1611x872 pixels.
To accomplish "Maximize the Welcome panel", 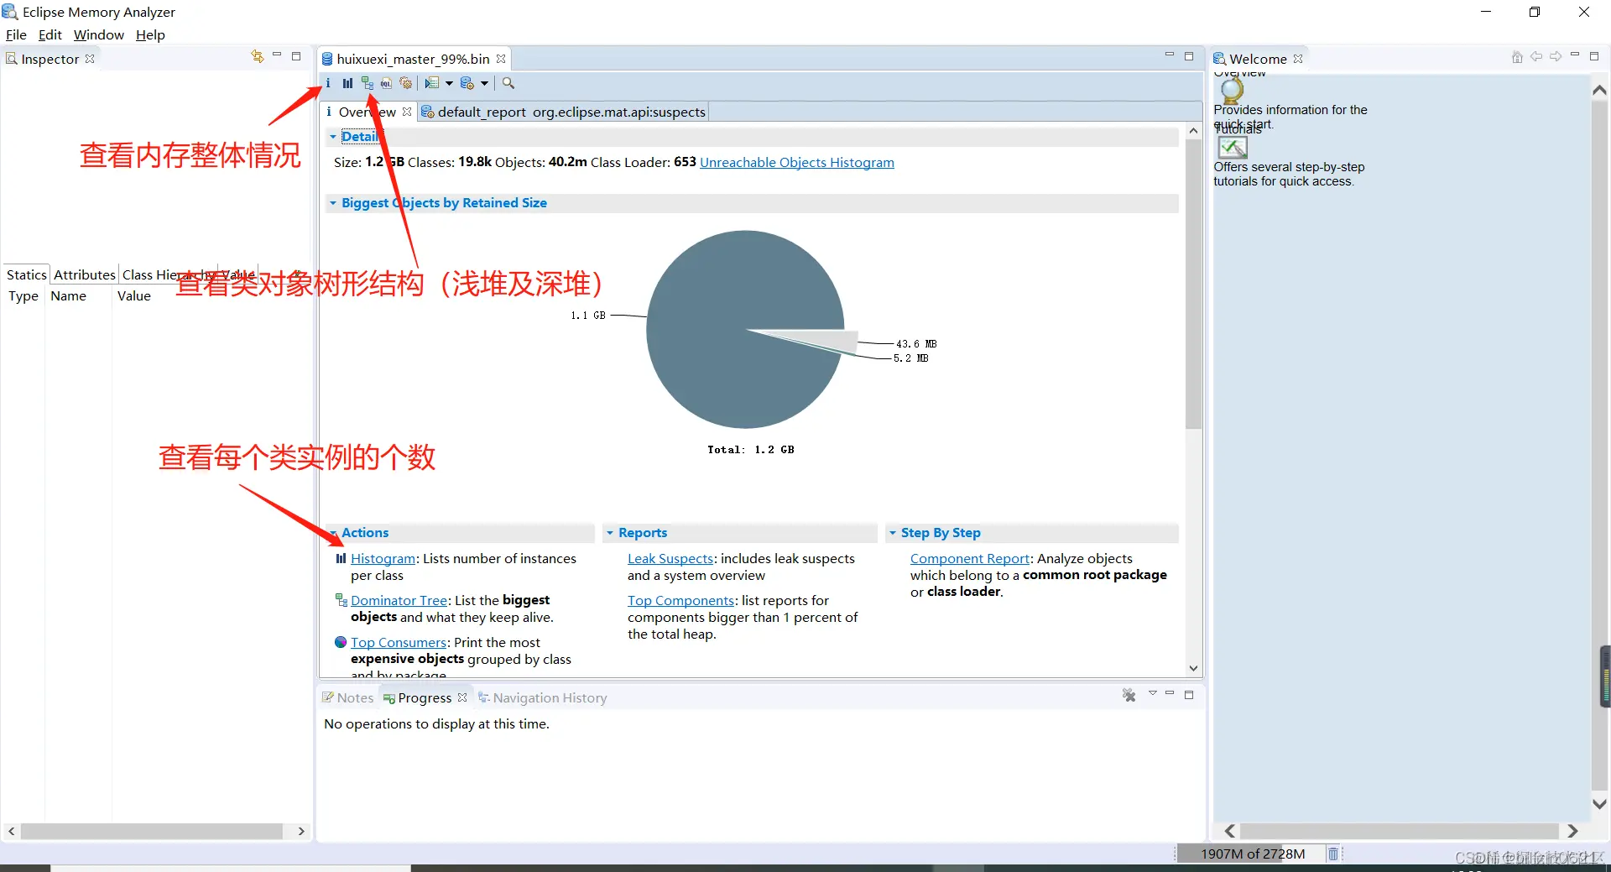I will click(1594, 56).
